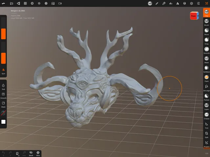Click the Undo arrow button
Viewport: 210px width, 157px height.
point(3,153)
